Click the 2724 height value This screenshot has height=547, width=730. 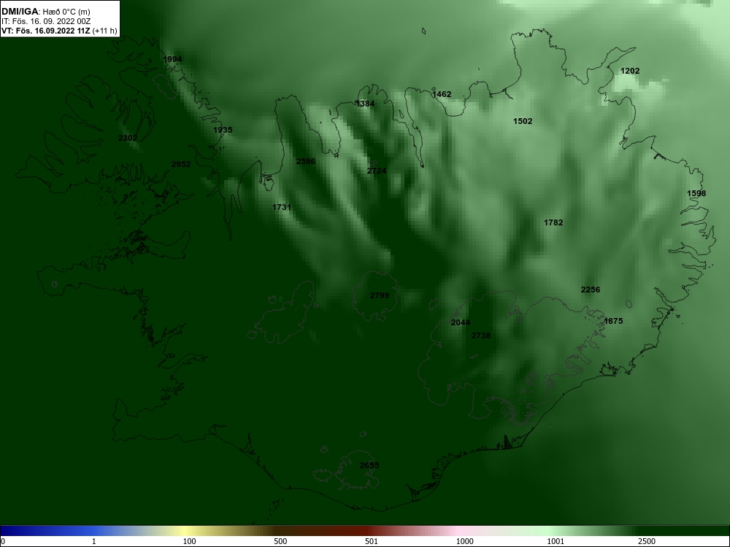point(376,171)
